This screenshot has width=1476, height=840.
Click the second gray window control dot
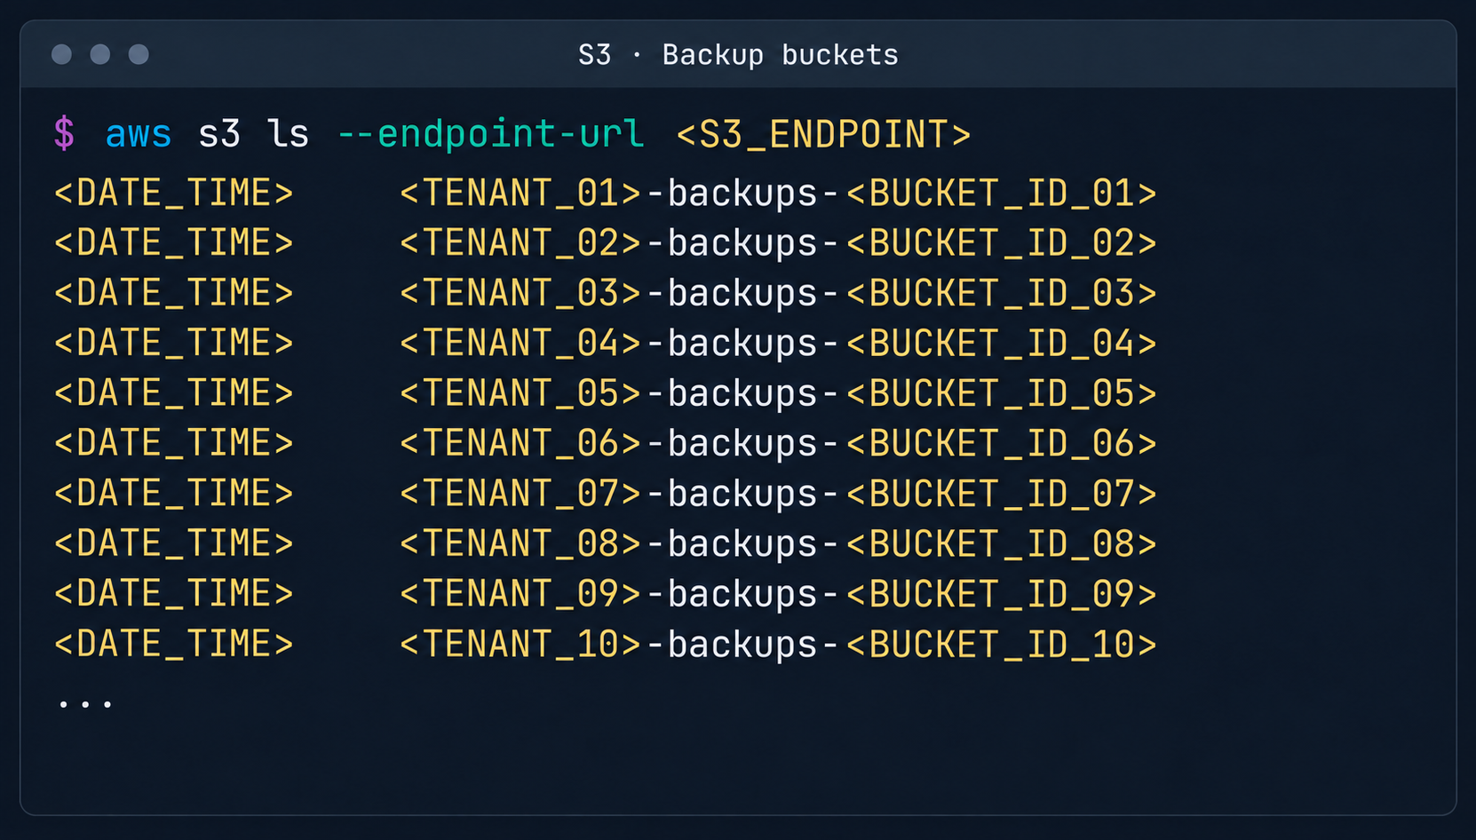click(x=100, y=54)
